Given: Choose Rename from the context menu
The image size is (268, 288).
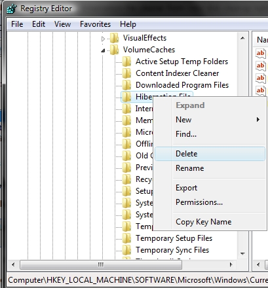Looking at the screenshot, I should point(210,168).
